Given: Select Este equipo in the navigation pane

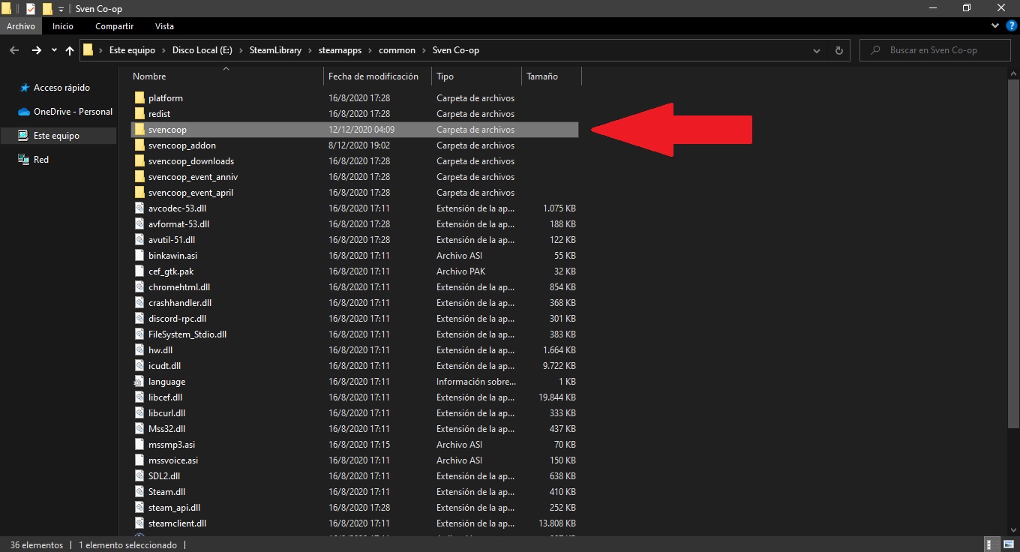Looking at the screenshot, I should point(56,136).
